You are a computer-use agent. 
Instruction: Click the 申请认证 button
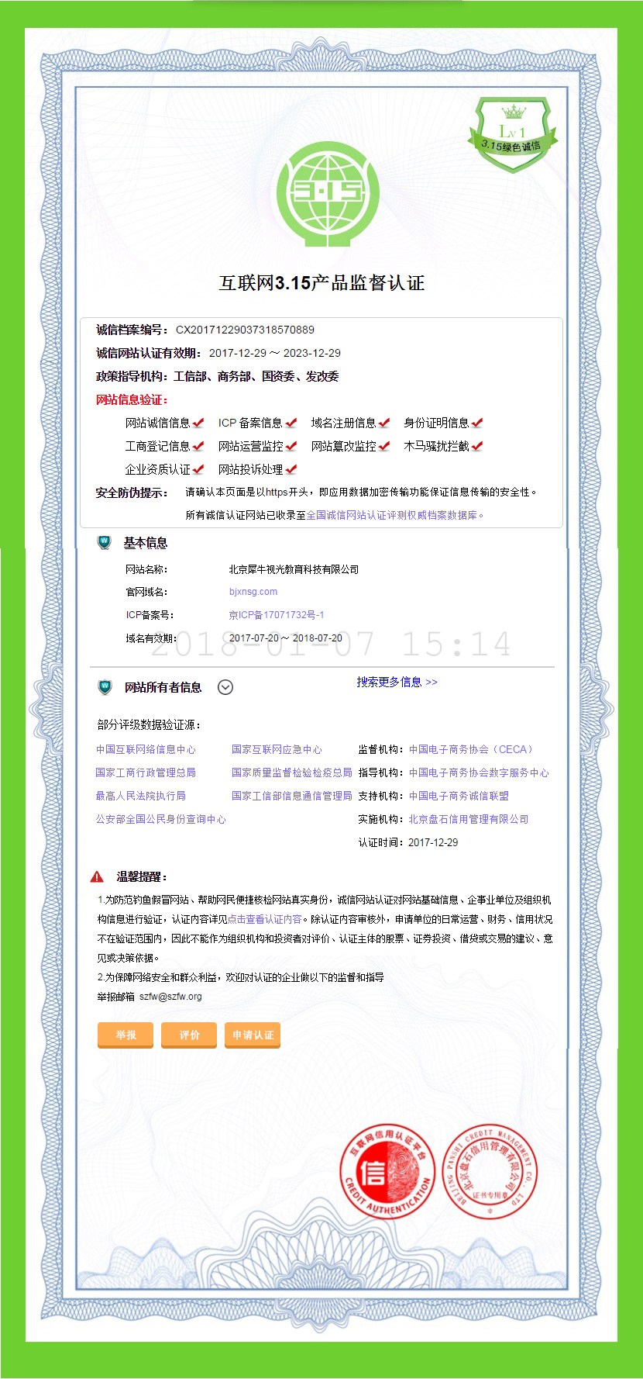tap(253, 1035)
